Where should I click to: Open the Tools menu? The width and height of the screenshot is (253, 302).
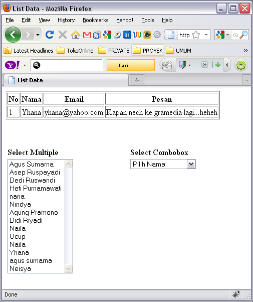click(148, 20)
